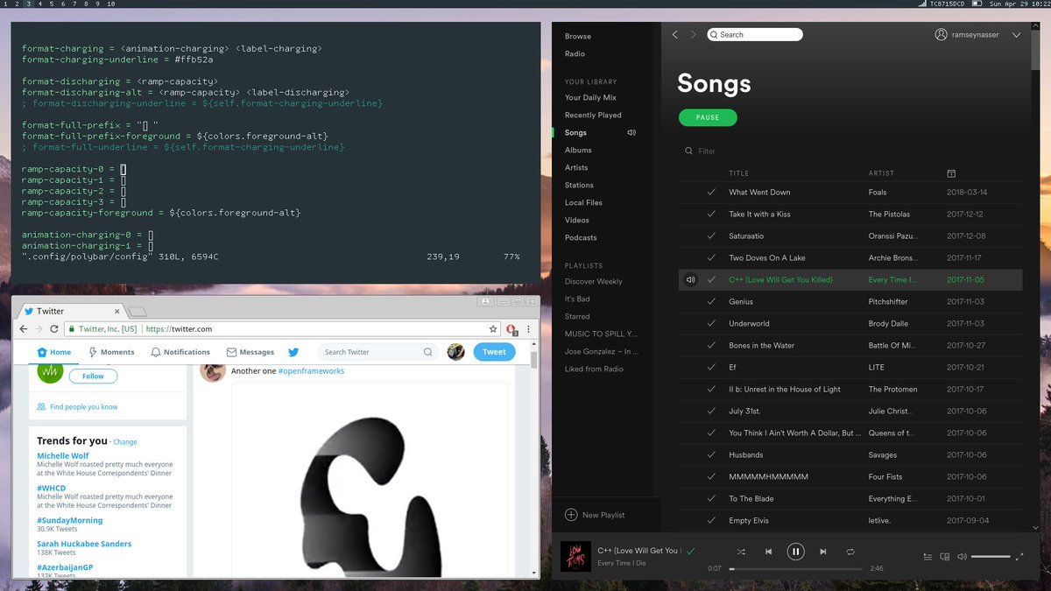This screenshot has width=1051, height=591.
Task: Click the Change link beside Trends for you
Action: [125, 442]
